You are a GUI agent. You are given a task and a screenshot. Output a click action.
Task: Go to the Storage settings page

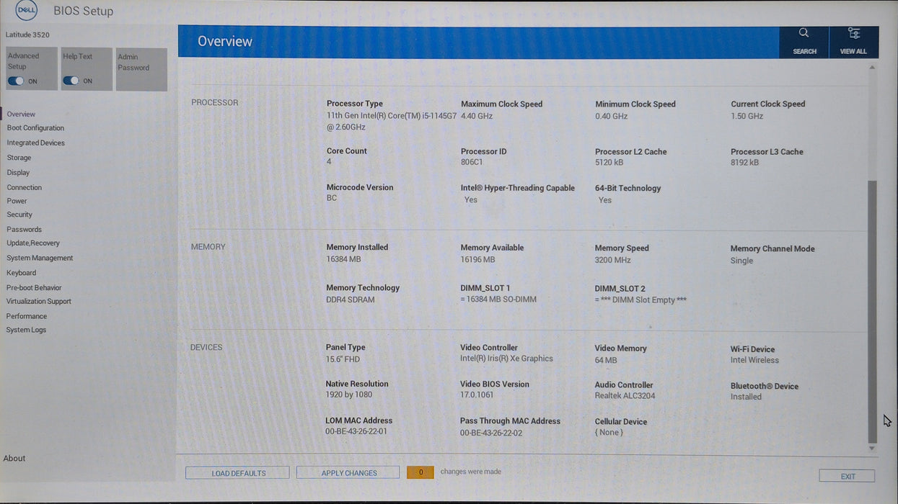[19, 158]
